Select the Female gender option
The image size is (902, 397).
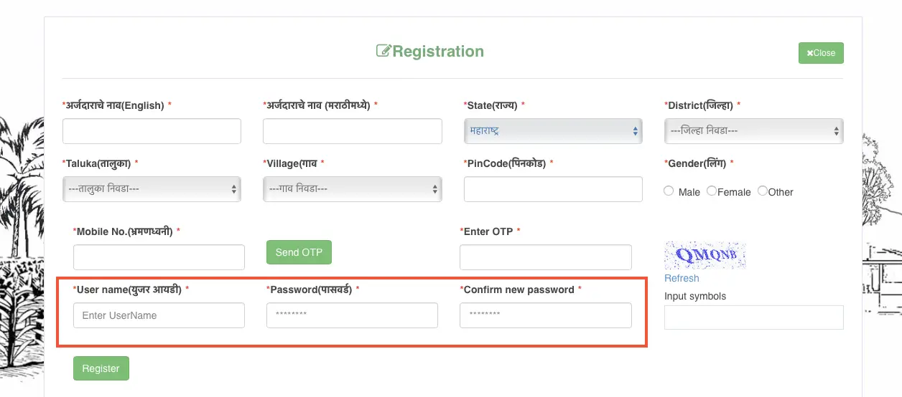pyautogui.click(x=712, y=191)
